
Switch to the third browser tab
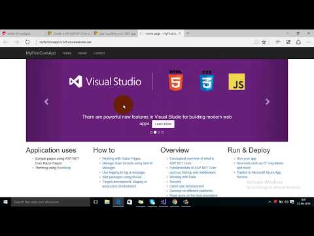[115, 33]
